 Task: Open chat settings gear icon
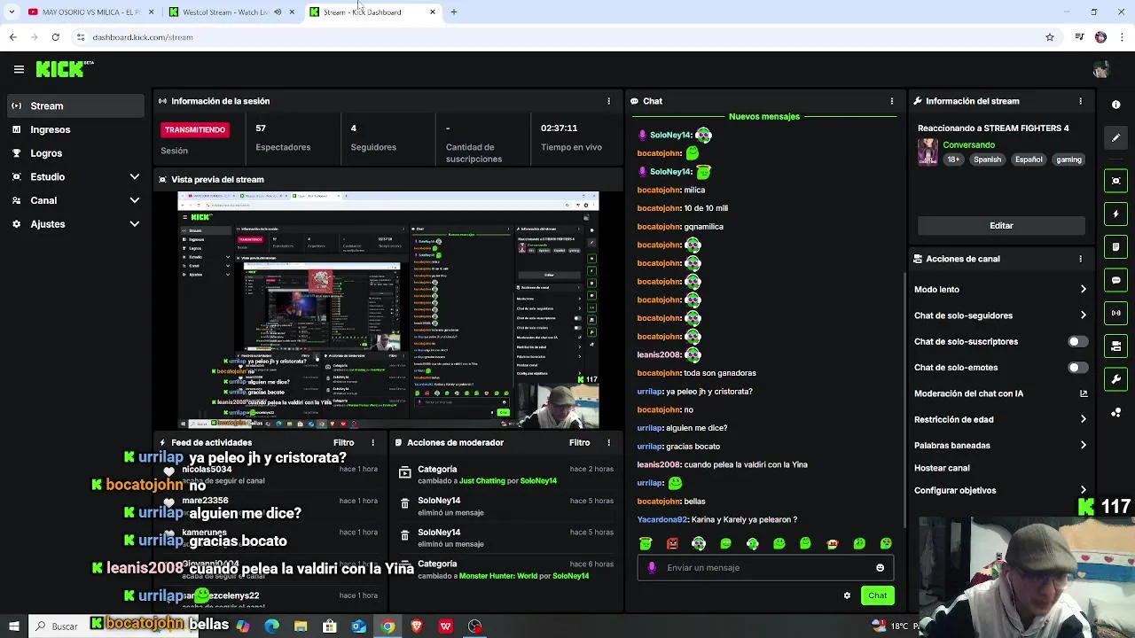[847, 595]
